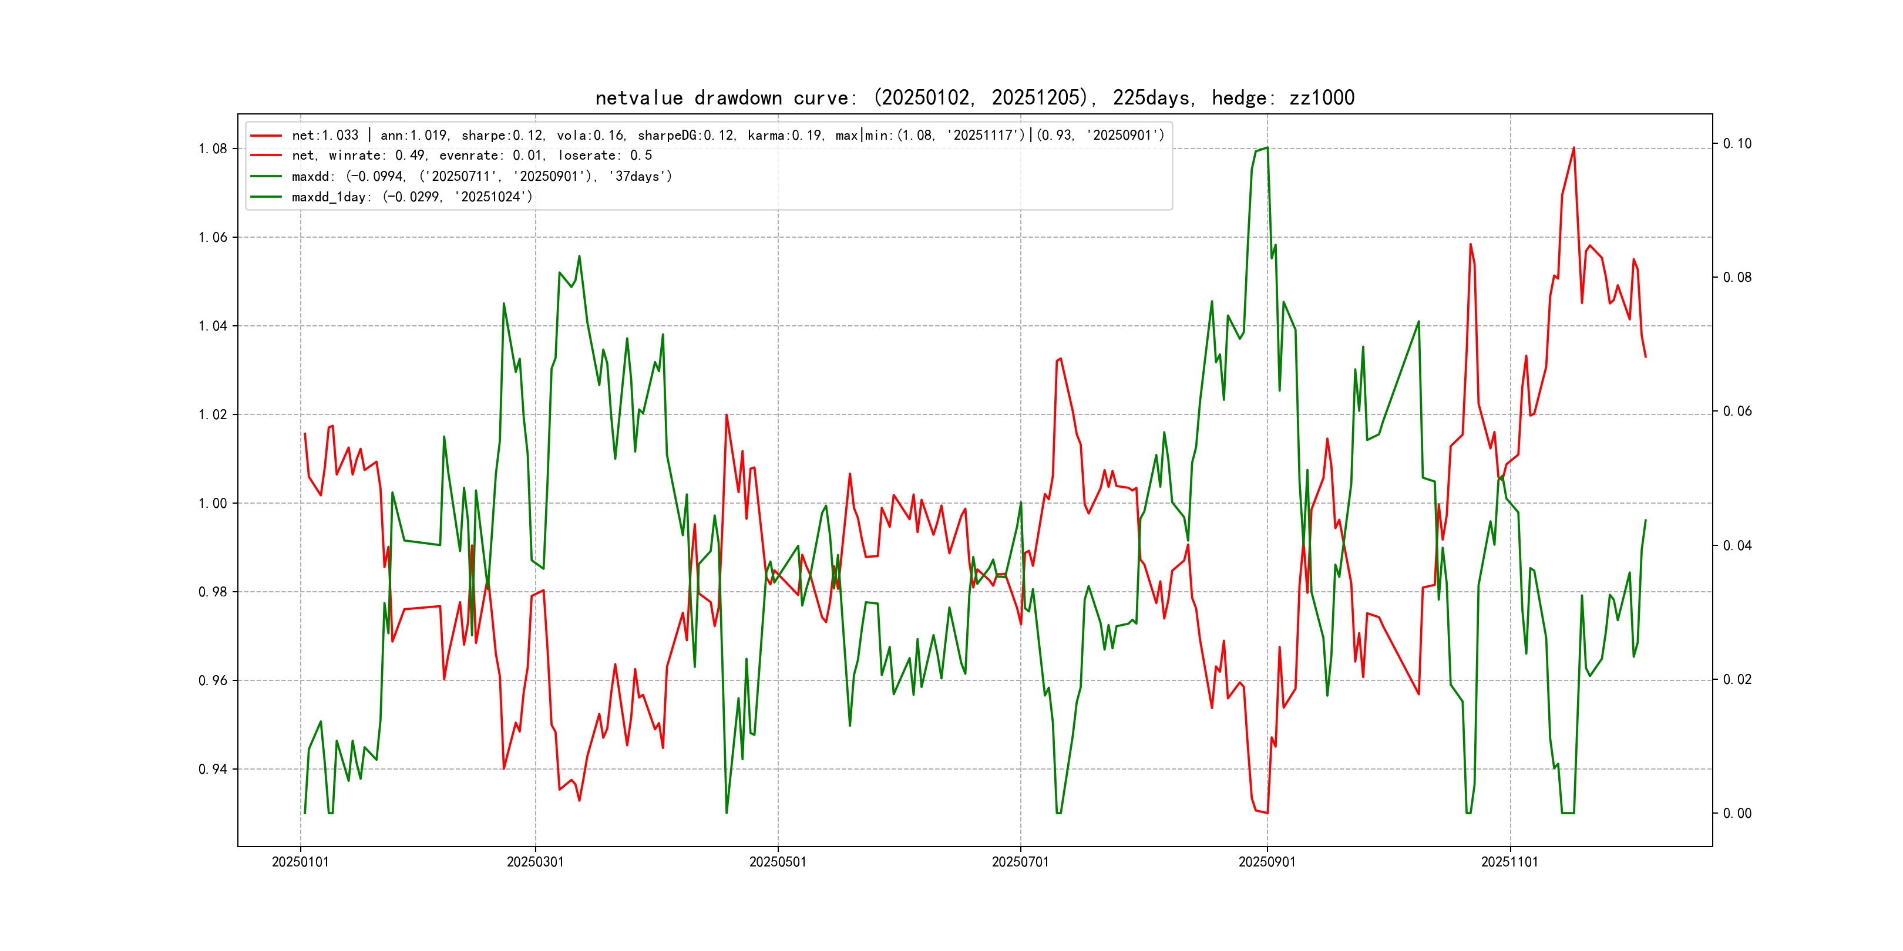The width and height of the screenshot is (1903, 951).
Task: Select the maxdd_1day legend text
Action: click(412, 197)
